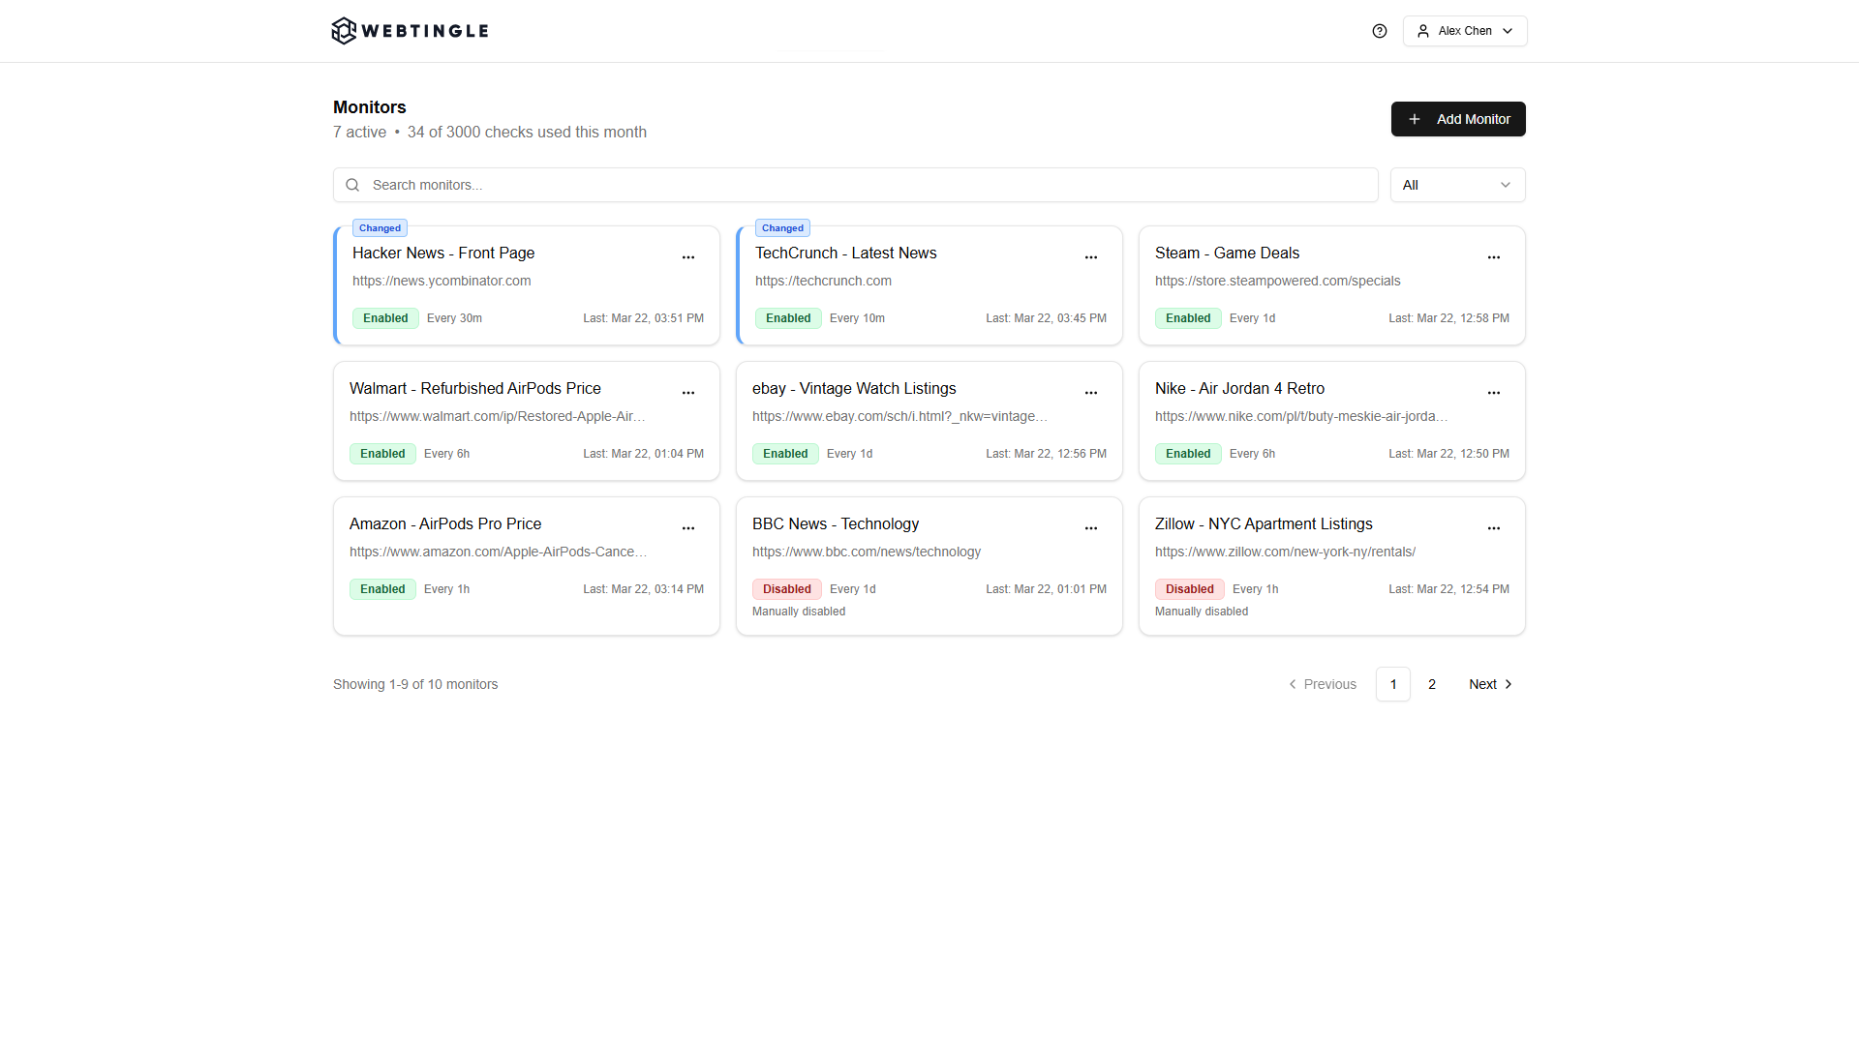The image size is (1859, 1045).
Task: Open options menu for Zillow NYC listings
Action: (1494, 528)
